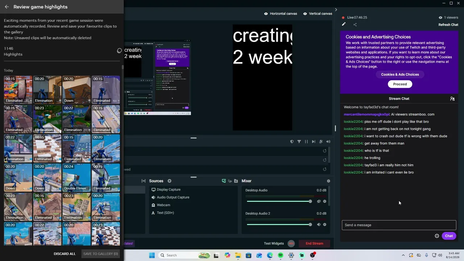
Task: Click username mercantilemommapqjks0pi in chat
Action: 366,114
